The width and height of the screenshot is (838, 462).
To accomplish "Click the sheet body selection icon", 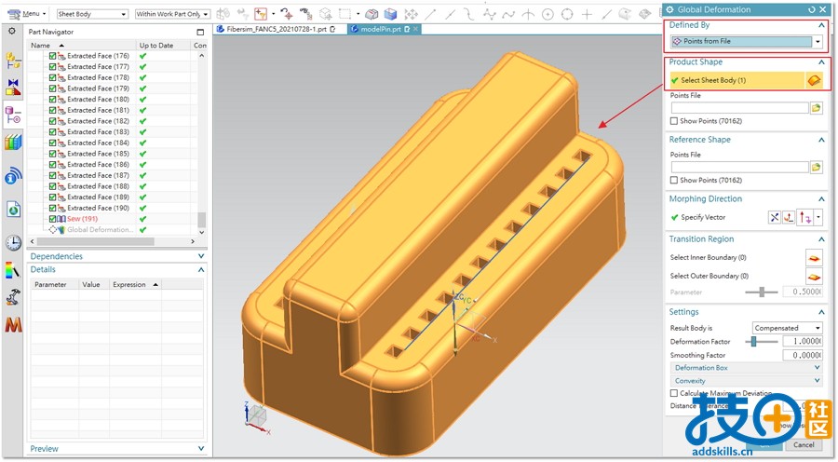I will click(x=814, y=80).
